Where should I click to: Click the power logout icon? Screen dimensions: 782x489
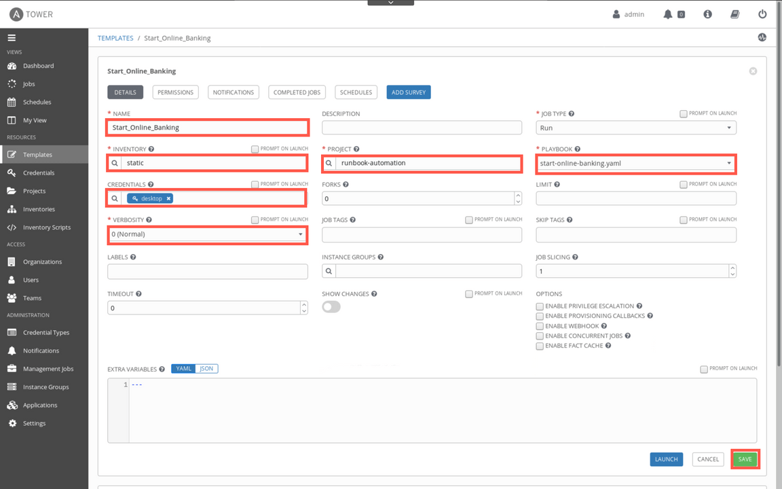click(762, 14)
